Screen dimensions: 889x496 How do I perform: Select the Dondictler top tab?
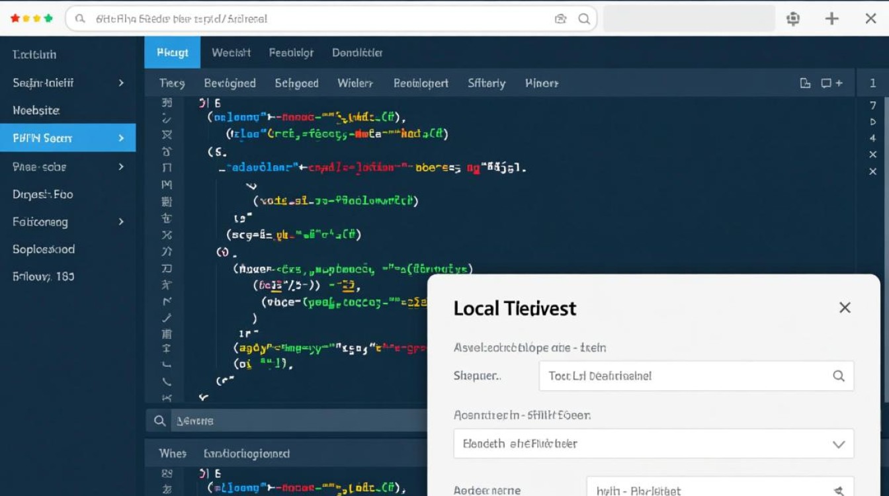pyautogui.click(x=357, y=53)
